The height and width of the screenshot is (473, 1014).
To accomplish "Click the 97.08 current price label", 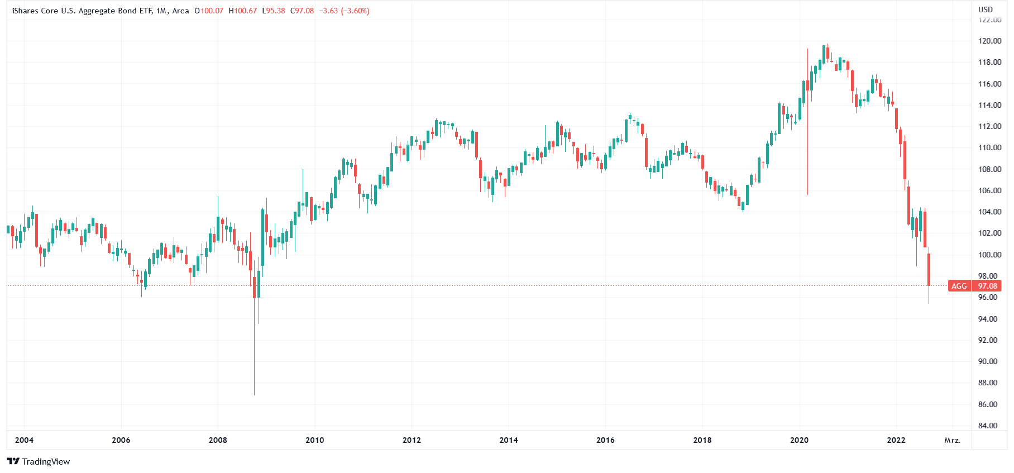I will pos(987,286).
